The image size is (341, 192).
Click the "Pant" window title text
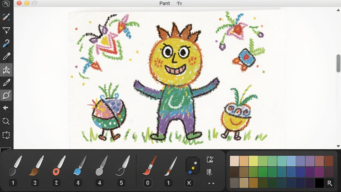click(165, 3)
